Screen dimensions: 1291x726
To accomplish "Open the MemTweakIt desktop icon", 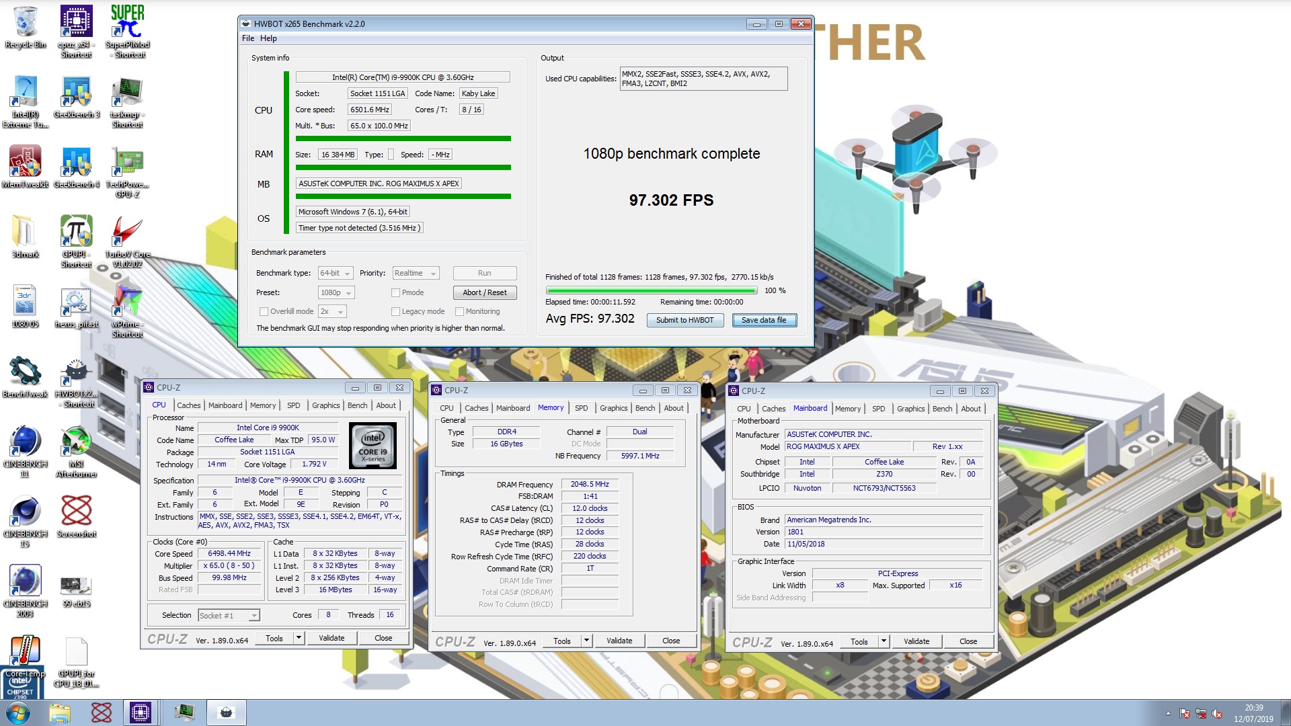I will click(25, 167).
